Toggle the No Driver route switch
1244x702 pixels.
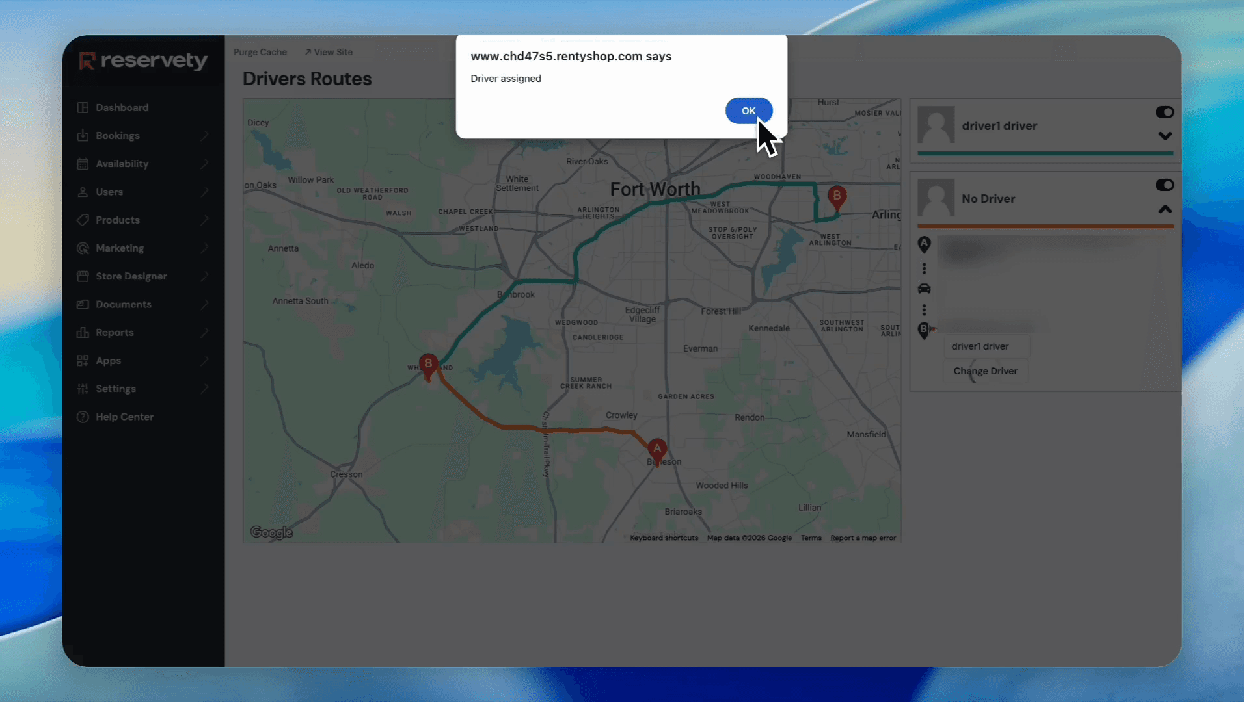(x=1165, y=185)
